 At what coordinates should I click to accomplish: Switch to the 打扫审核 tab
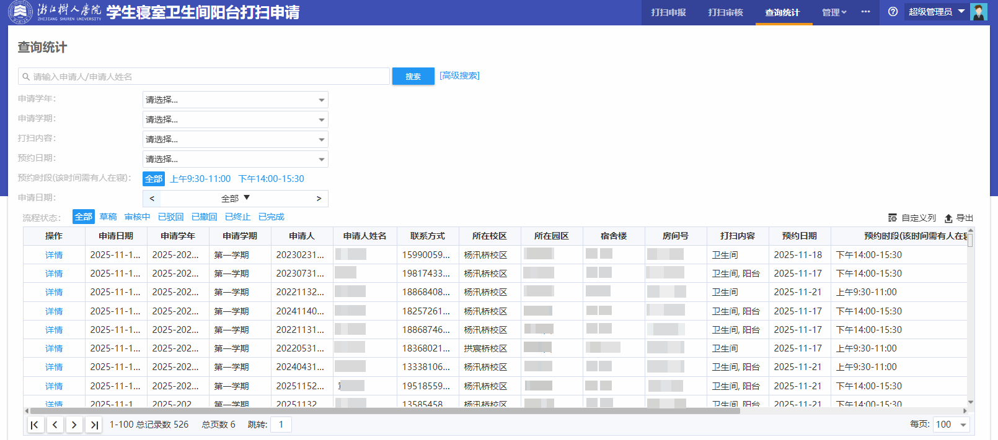[725, 12]
